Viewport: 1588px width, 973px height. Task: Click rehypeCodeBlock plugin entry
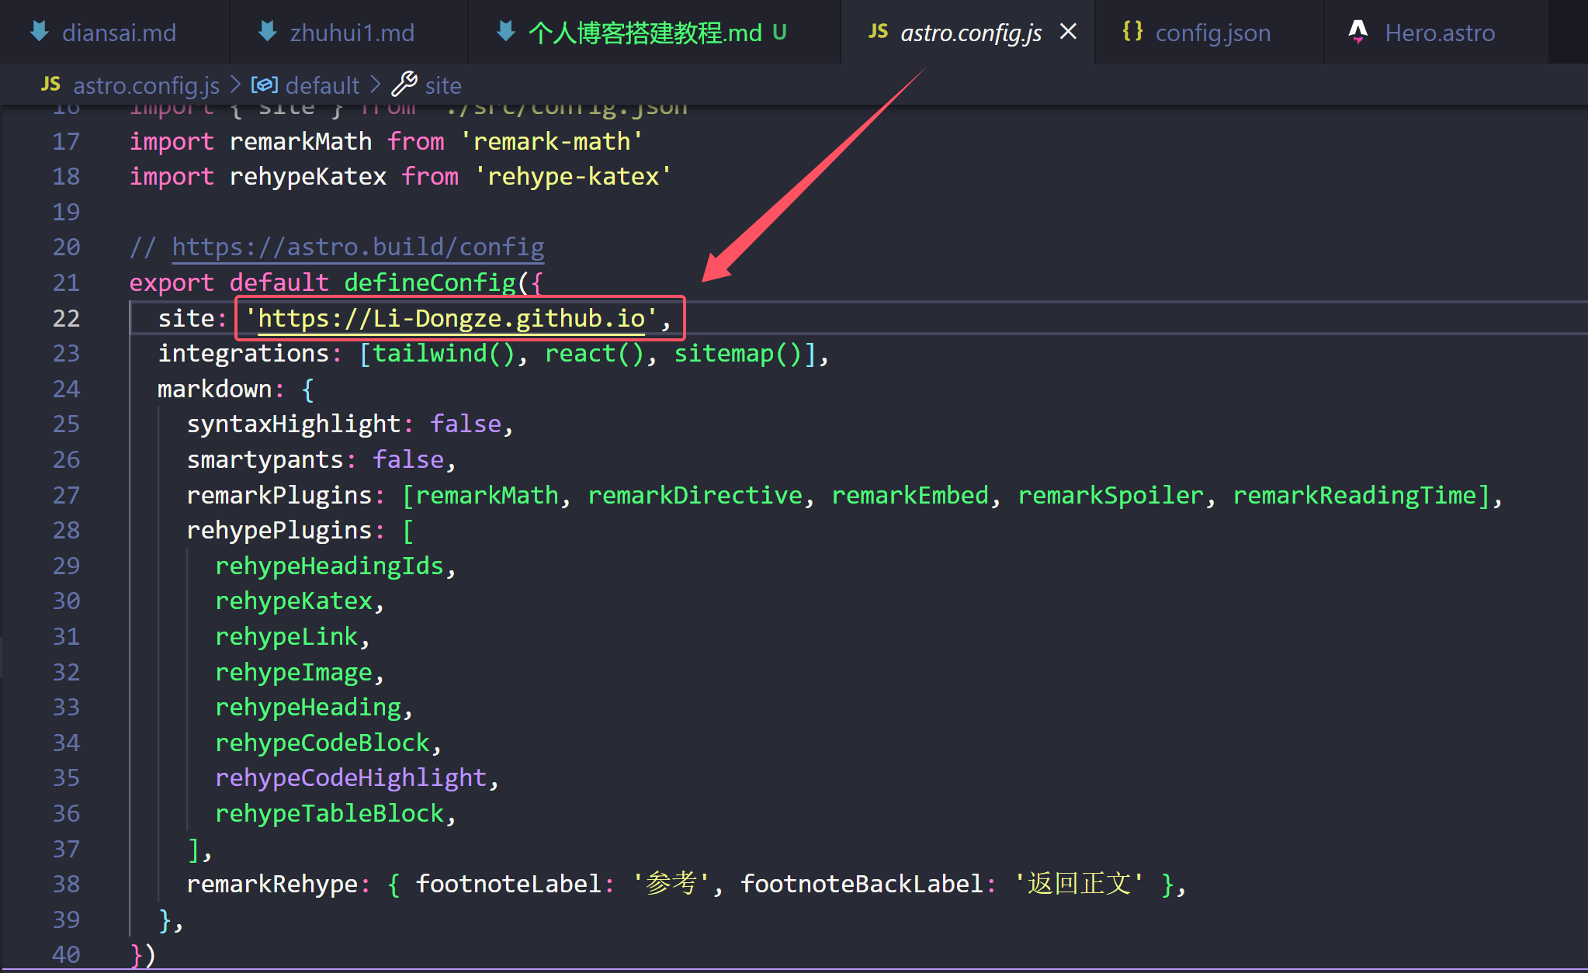(x=322, y=743)
